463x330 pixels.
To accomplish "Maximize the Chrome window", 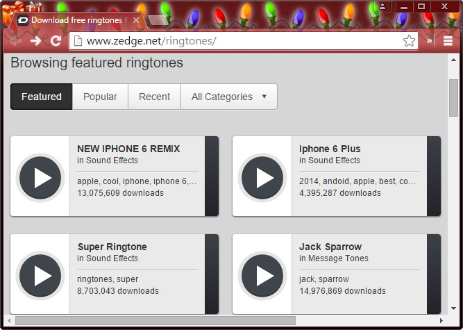I will pyautogui.click(x=421, y=6).
